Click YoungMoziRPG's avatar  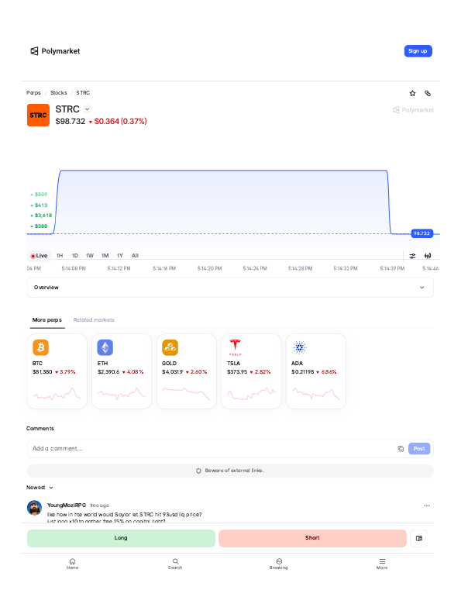(x=34, y=508)
